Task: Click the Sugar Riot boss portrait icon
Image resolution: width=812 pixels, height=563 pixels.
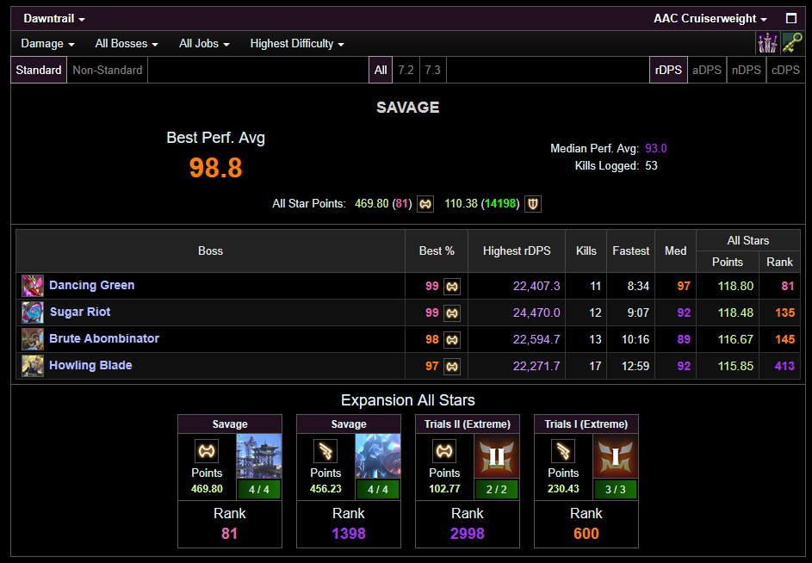Action: point(33,312)
